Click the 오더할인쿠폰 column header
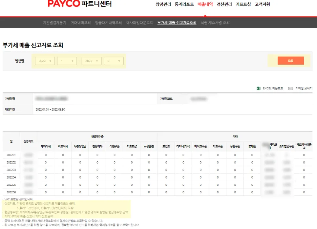The height and width of the screenshot is (229, 317). pos(286,146)
